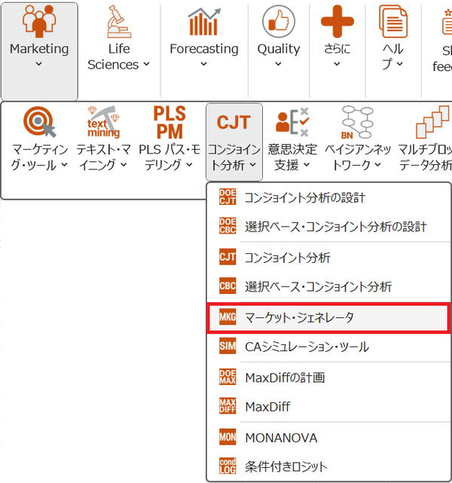Launch CAシミュレーション・ツール from menu

point(306,347)
